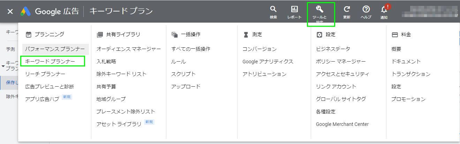This screenshot has width=460, height=144.
Task: Click the 測定 hourglass header icon
Action: [x=246, y=34]
